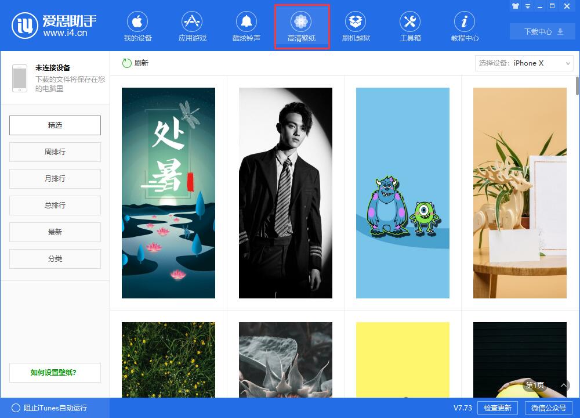The image size is (580, 418).
Task: Select the 分类 categories tab
Action: pyautogui.click(x=55, y=259)
